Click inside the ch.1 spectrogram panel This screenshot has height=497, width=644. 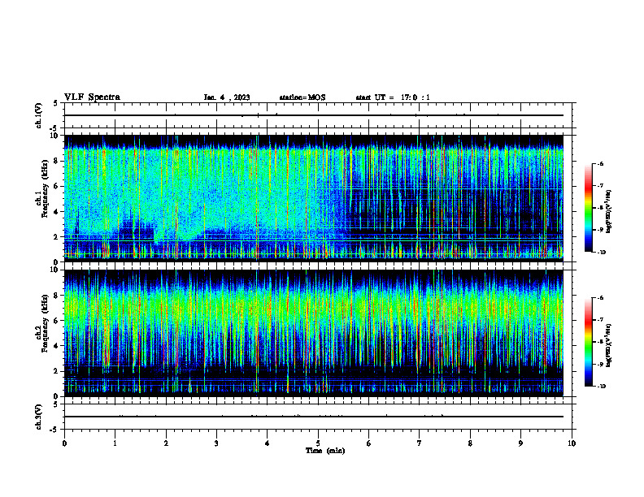[x=314, y=198]
